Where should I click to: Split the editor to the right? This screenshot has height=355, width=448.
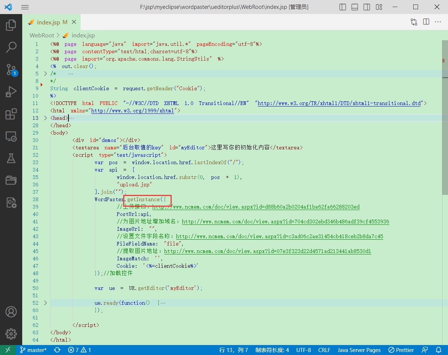(426, 22)
